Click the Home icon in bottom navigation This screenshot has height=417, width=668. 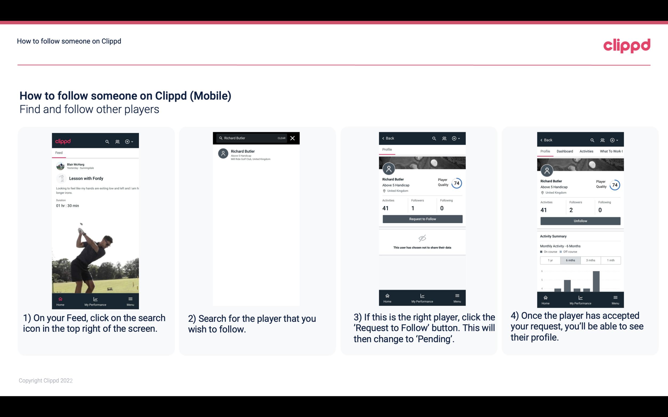(61, 299)
